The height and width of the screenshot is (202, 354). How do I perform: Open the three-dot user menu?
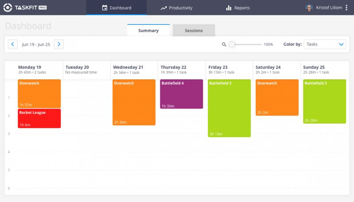(x=346, y=8)
